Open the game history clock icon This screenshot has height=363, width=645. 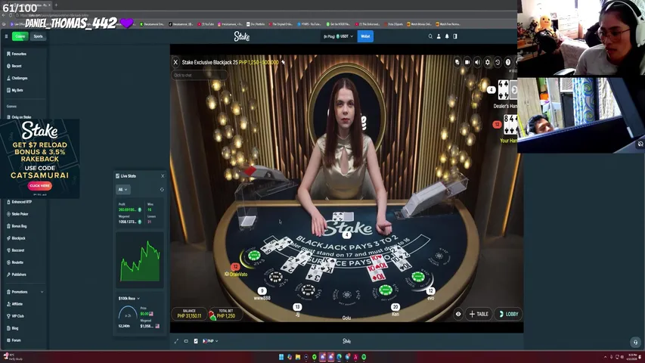498,62
